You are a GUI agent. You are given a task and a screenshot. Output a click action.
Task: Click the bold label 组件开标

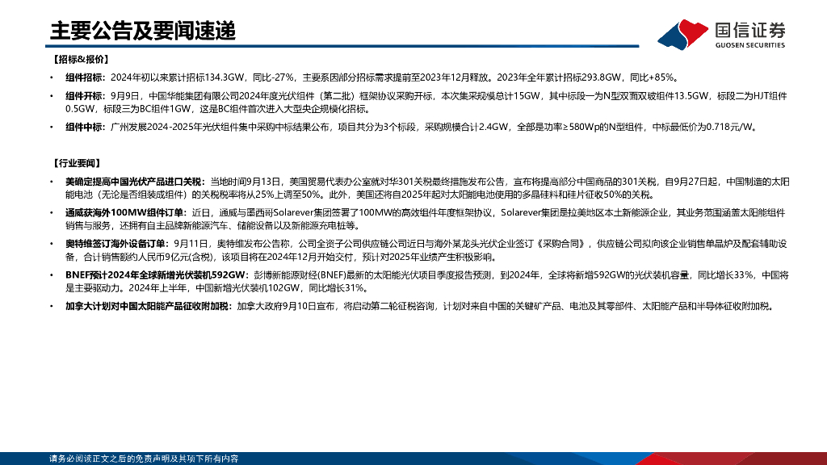pos(84,96)
